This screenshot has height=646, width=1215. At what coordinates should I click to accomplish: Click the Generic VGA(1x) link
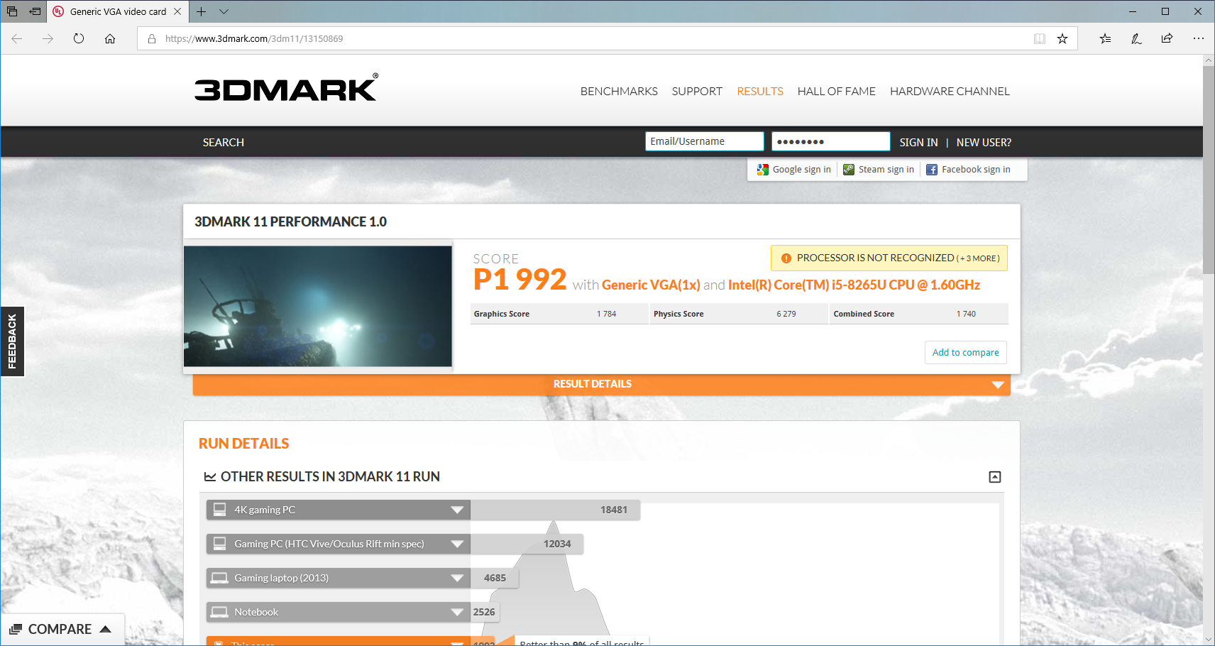pyautogui.click(x=651, y=285)
